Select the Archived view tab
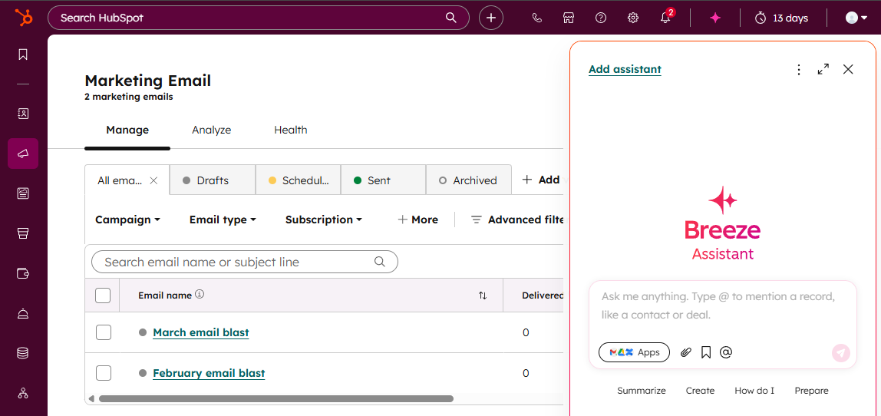Screen dimensions: 881x416 [469, 180]
